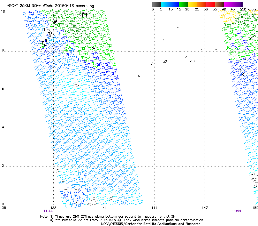Click the legend scale value "15"
258x226 pixels.
179,9
